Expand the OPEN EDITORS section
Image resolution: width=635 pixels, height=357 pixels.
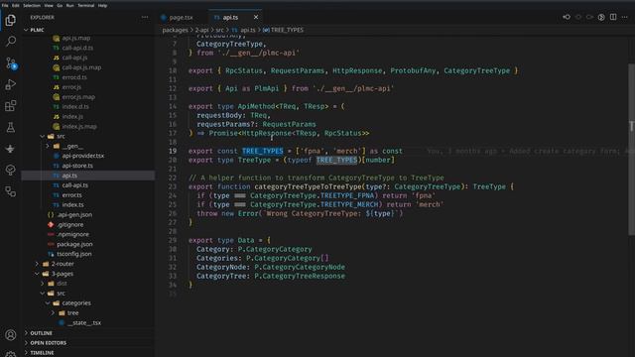[x=49, y=343]
